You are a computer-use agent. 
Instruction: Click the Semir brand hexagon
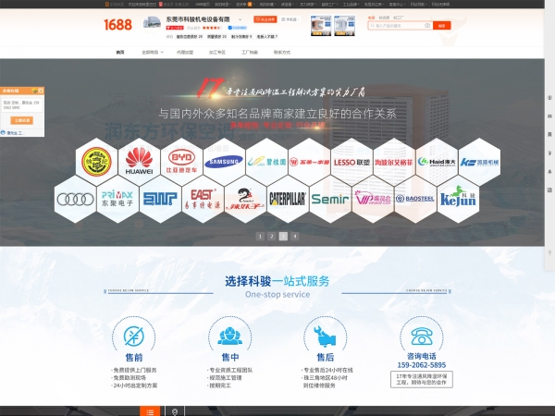[329, 197]
